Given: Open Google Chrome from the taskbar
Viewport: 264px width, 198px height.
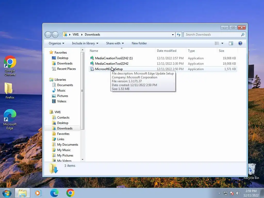Looking at the screenshot, I should click(x=70, y=193).
